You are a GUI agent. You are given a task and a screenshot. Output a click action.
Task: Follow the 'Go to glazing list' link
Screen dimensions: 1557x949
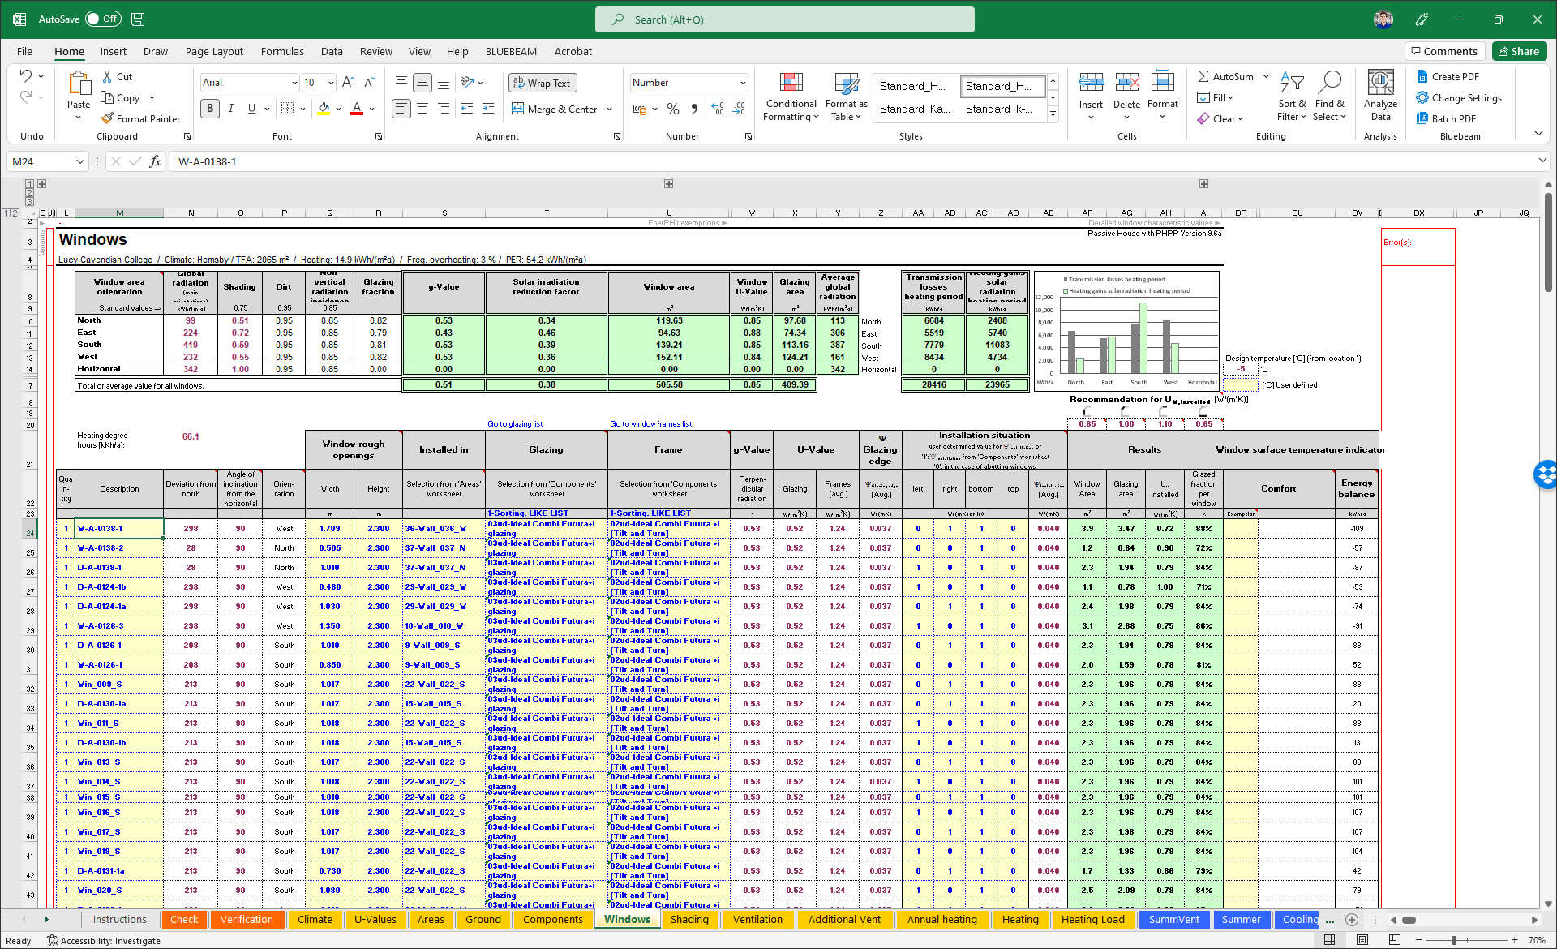(x=515, y=423)
